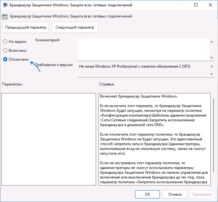Click the «Параметры:» label
Screen dimensions: 218x202
point(12,84)
